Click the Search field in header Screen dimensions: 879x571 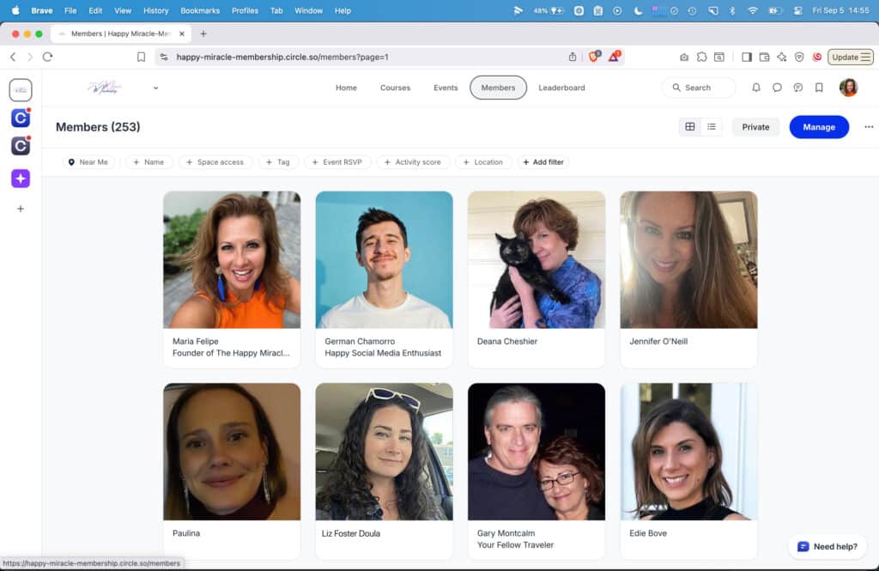(x=698, y=88)
